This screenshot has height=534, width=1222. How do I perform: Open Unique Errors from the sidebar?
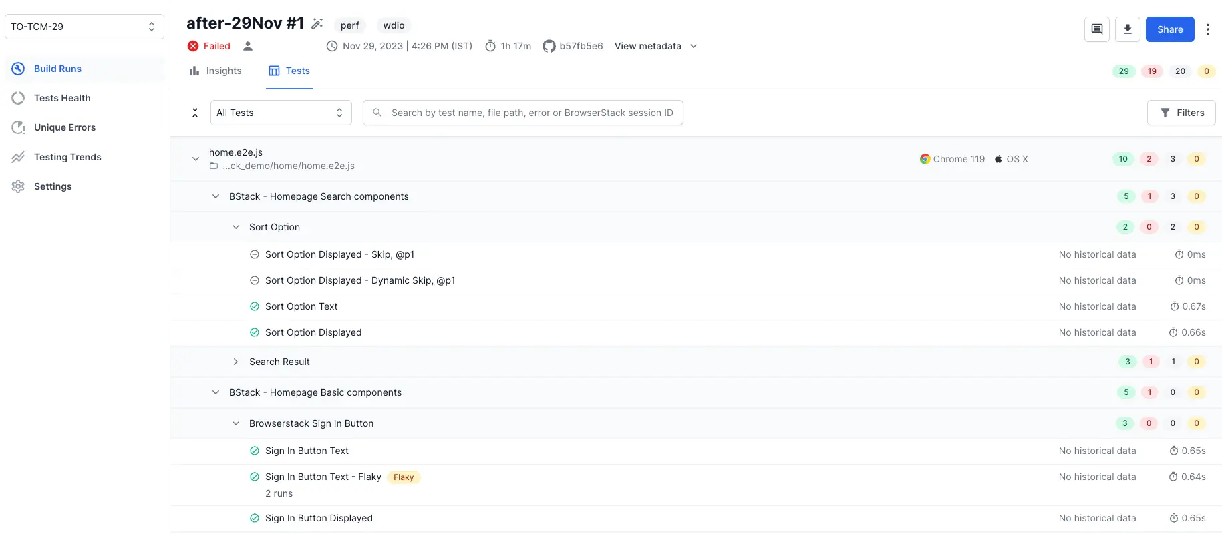(65, 127)
